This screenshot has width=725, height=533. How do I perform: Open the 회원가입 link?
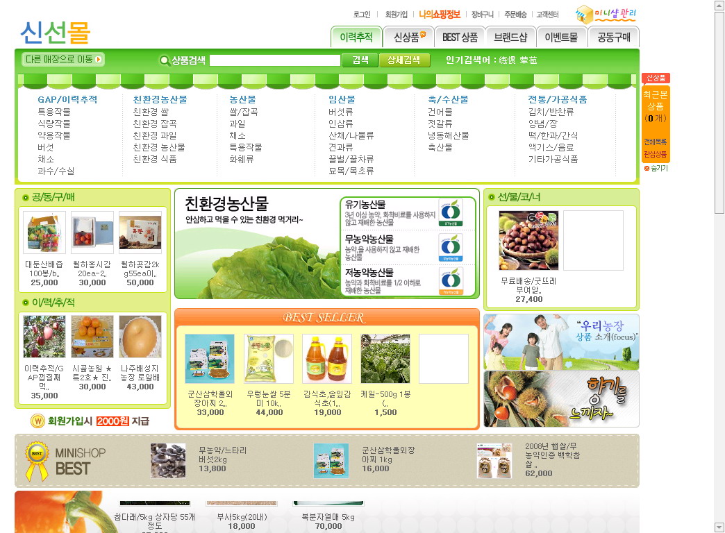tap(397, 15)
